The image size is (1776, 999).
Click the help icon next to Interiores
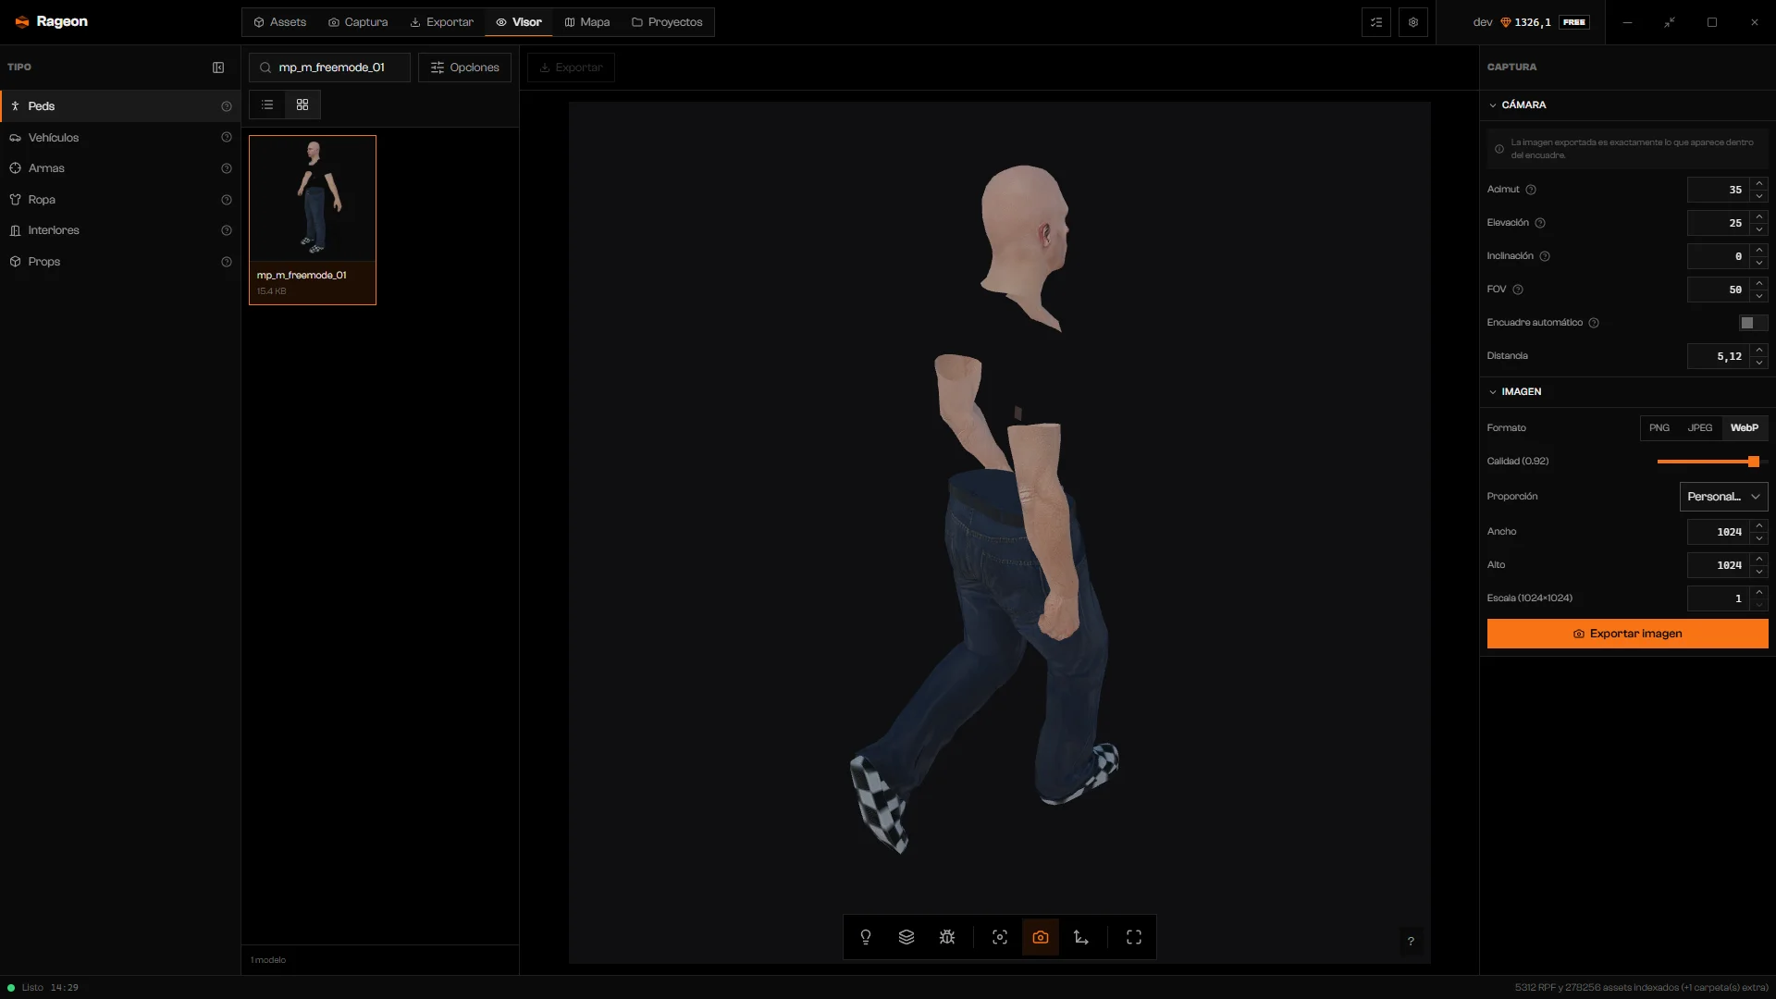pyautogui.click(x=227, y=230)
